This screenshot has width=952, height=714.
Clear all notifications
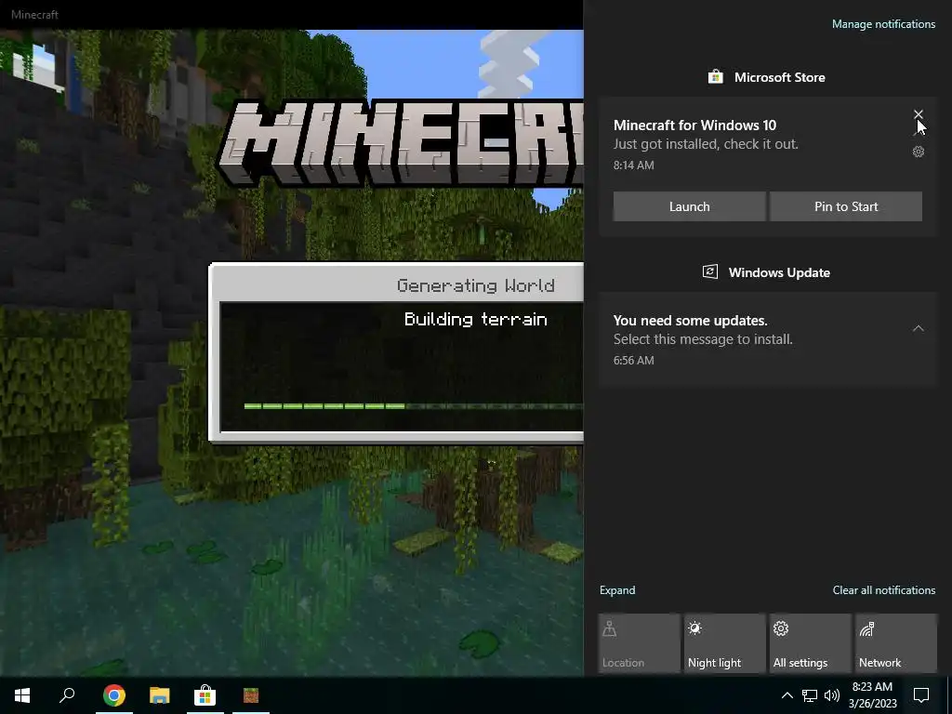(x=884, y=590)
